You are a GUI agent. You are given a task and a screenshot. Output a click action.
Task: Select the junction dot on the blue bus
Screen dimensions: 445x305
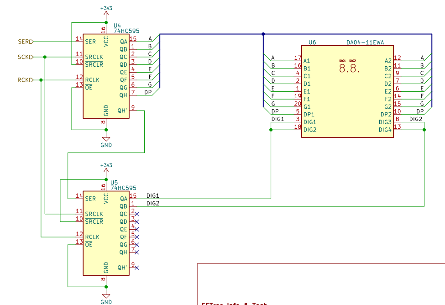pyautogui.click(x=263, y=34)
